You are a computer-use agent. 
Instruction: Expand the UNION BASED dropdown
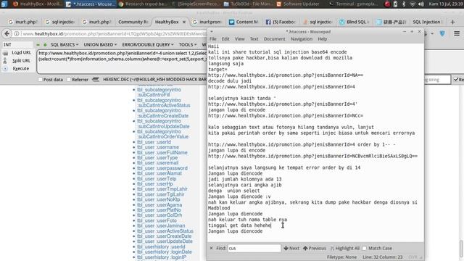point(100,45)
